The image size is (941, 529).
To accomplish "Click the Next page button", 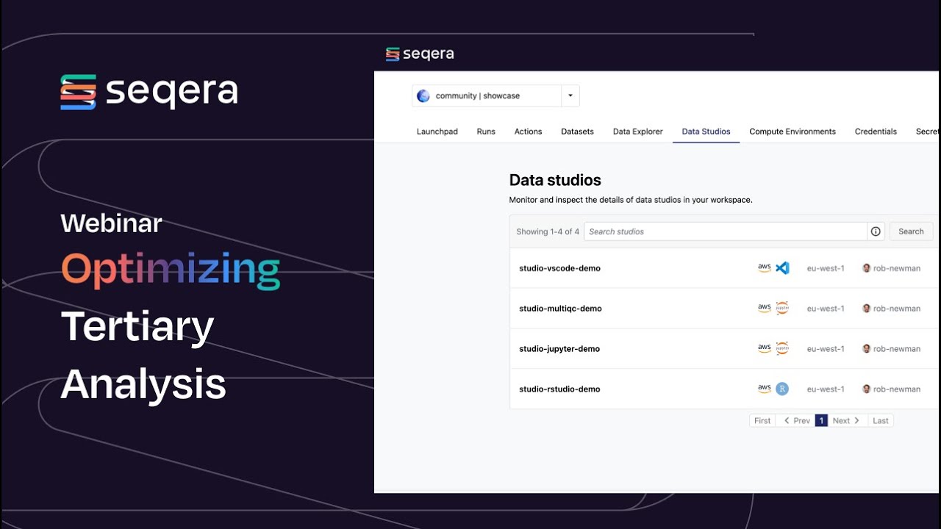I will [846, 421].
